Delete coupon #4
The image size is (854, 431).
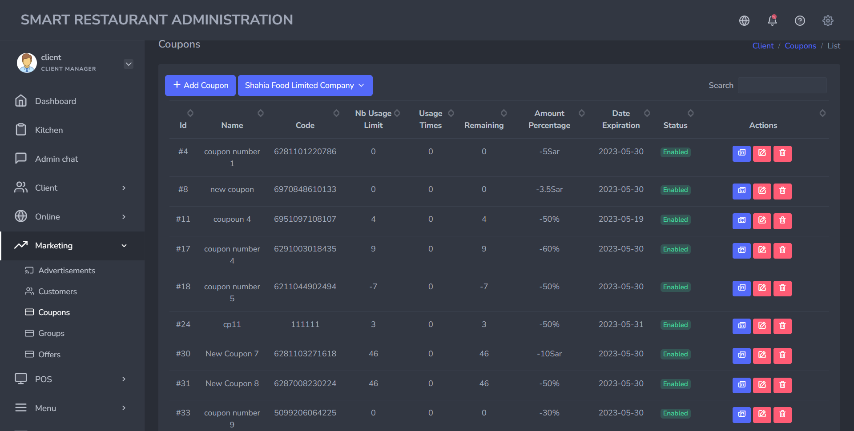pos(782,153)
